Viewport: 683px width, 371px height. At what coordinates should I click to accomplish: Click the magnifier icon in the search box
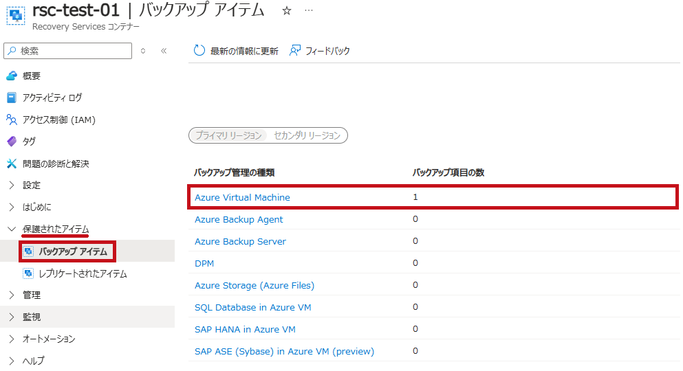[x=12, y=51]
